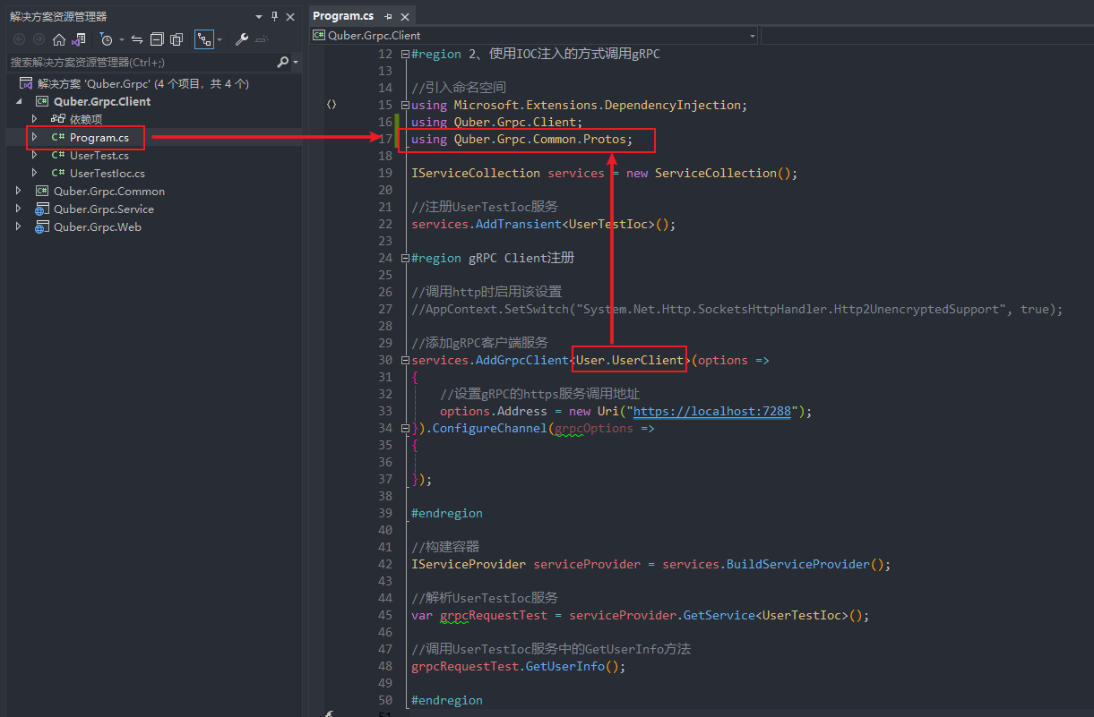Open search options dropdown beside magnifier

(296, 63)
